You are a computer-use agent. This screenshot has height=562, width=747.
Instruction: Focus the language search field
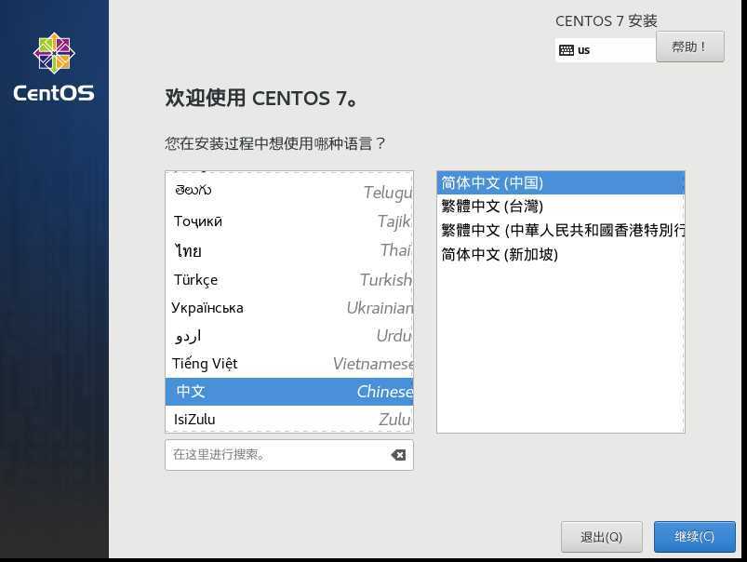289,455
